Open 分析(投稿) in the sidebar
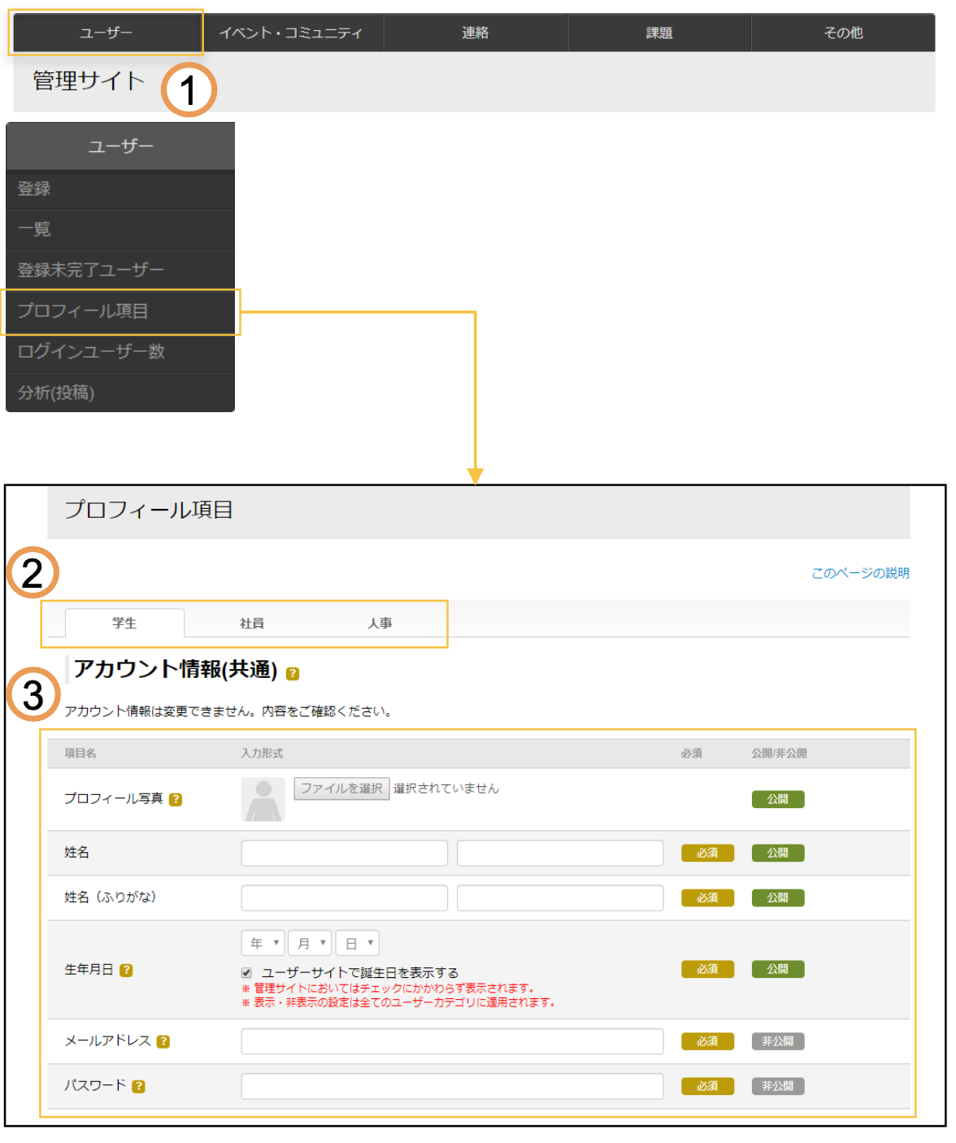The width and height of the screenshot is (956, 1143). coord(120,393)
